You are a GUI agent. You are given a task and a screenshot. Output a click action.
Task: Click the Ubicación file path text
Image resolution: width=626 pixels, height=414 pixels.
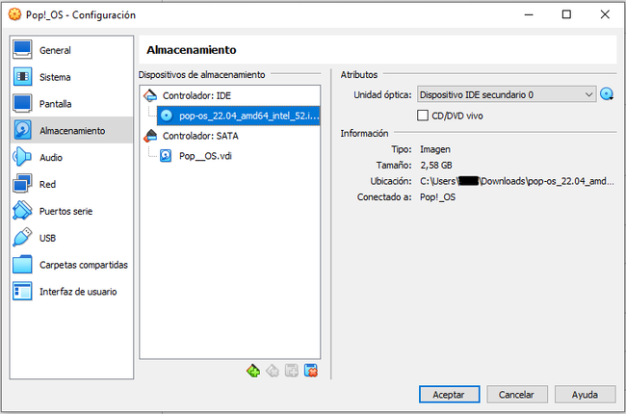coord(517,181)
